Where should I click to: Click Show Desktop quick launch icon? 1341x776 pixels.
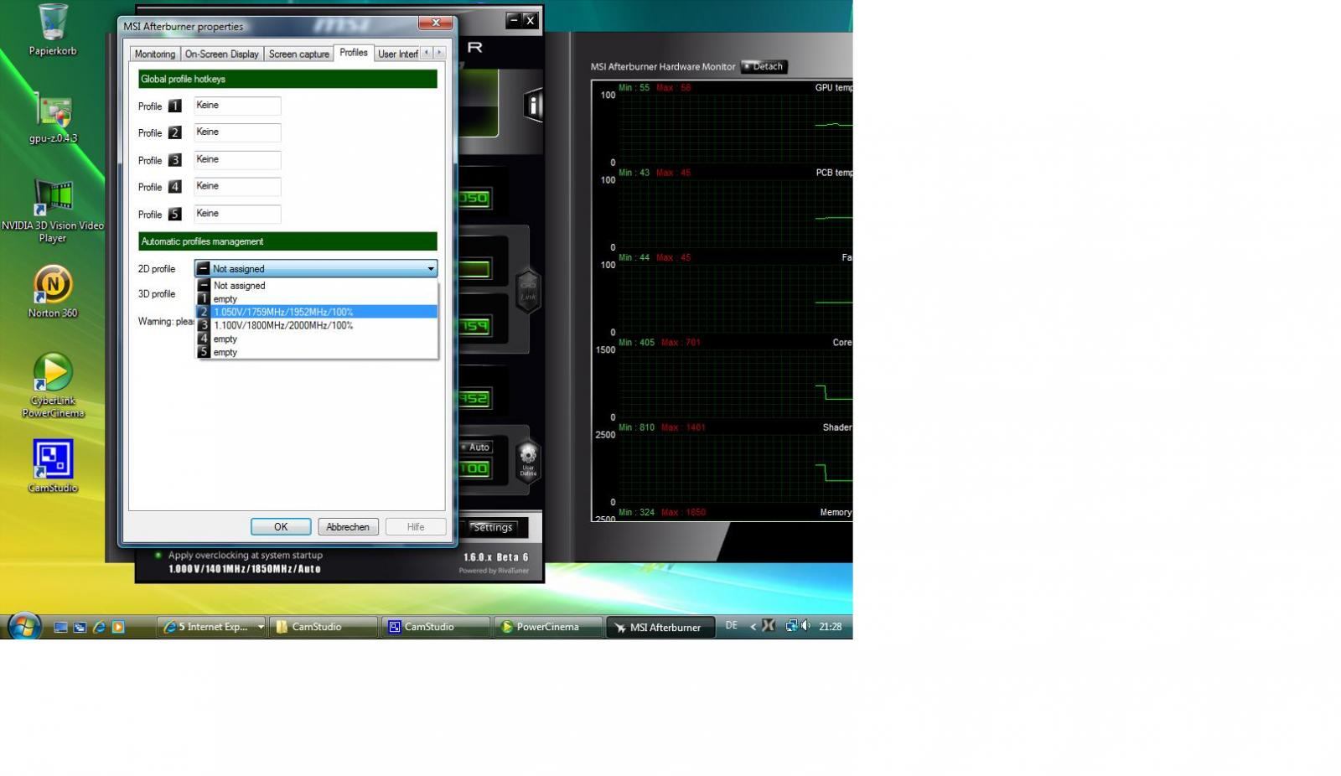pos(60,627)
